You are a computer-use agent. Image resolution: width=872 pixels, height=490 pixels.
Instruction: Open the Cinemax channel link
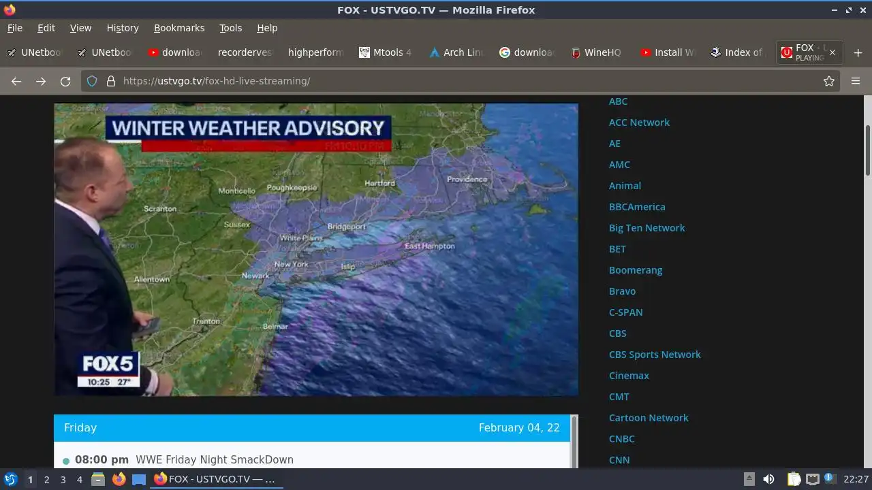(x=629, y=376)
